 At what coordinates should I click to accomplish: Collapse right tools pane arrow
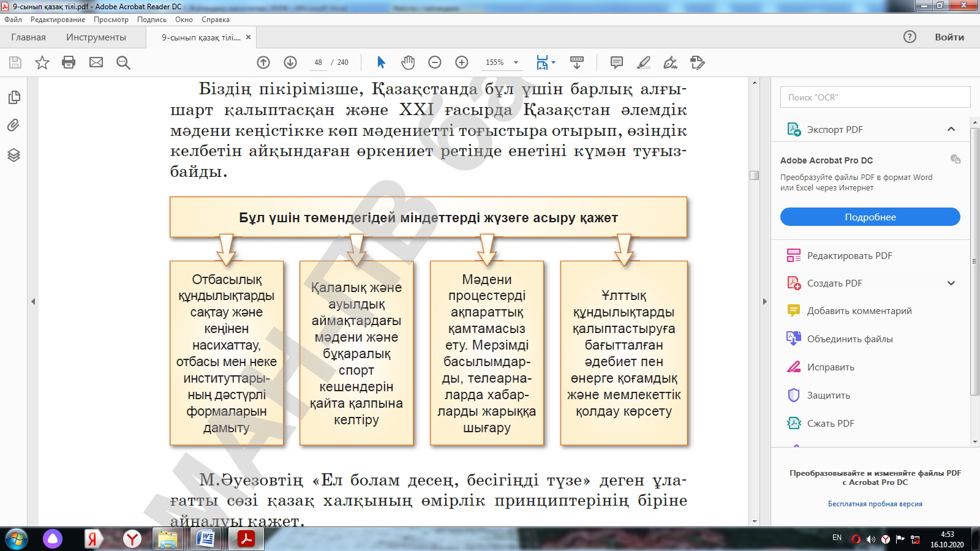[x=764, y=301]
